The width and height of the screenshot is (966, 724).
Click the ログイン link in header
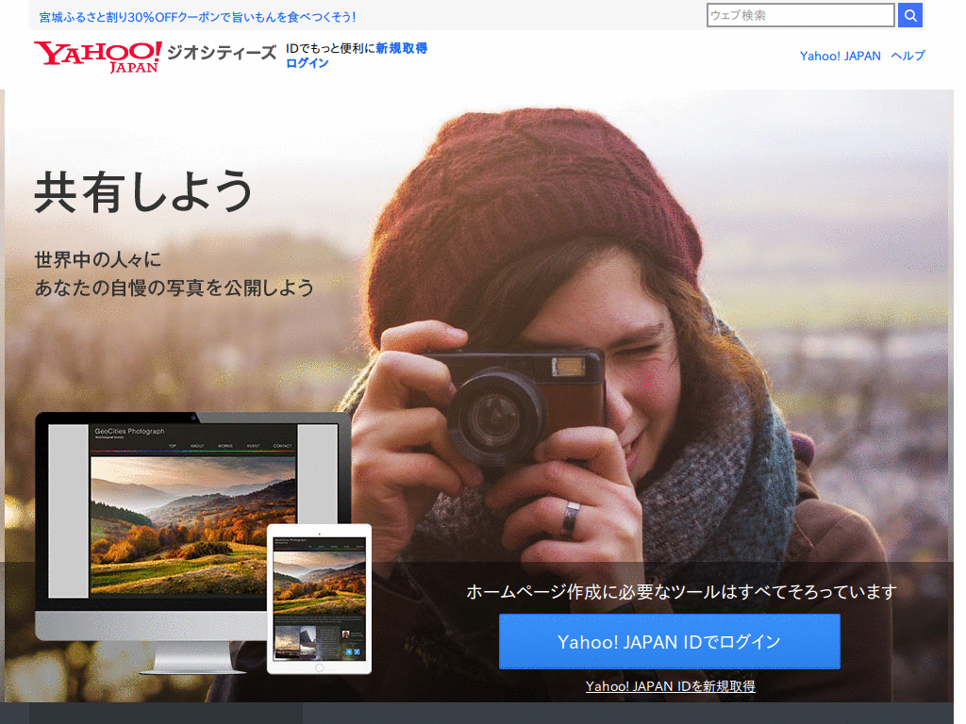307,63
